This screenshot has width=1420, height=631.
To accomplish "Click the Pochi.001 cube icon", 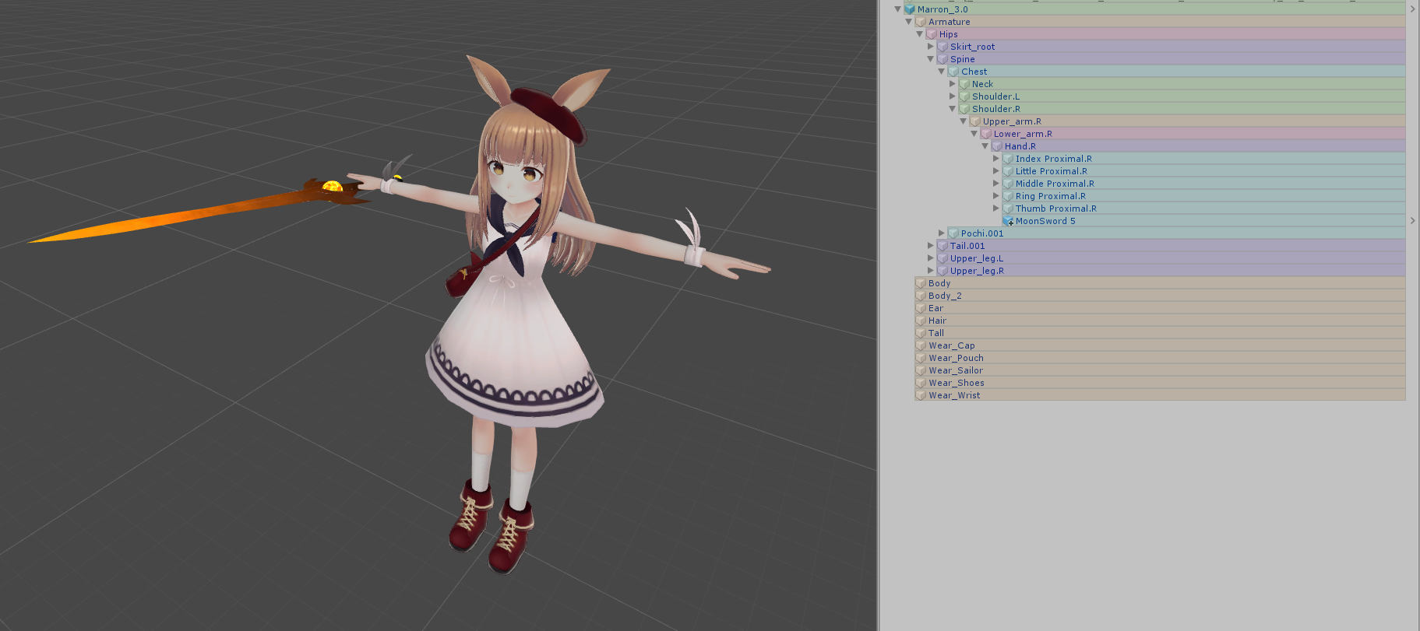I will [953, 233].
